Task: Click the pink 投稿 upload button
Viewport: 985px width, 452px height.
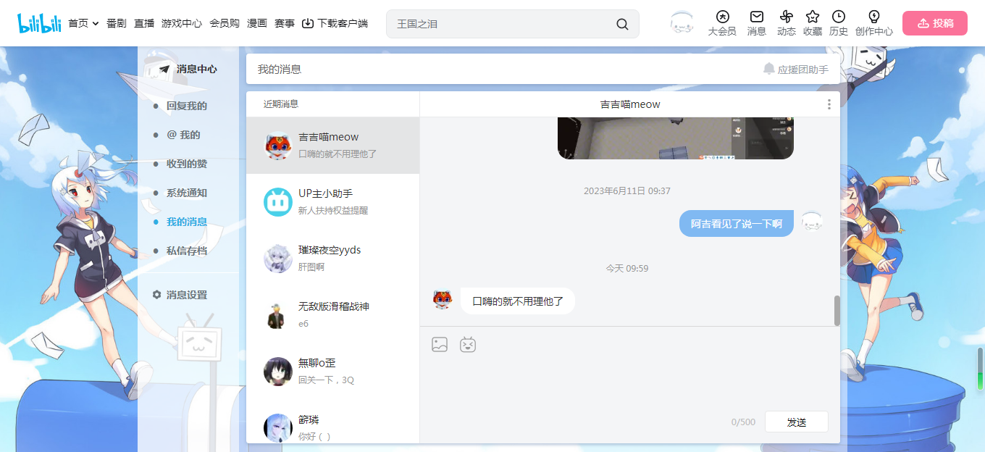Action: pos(935,23)
